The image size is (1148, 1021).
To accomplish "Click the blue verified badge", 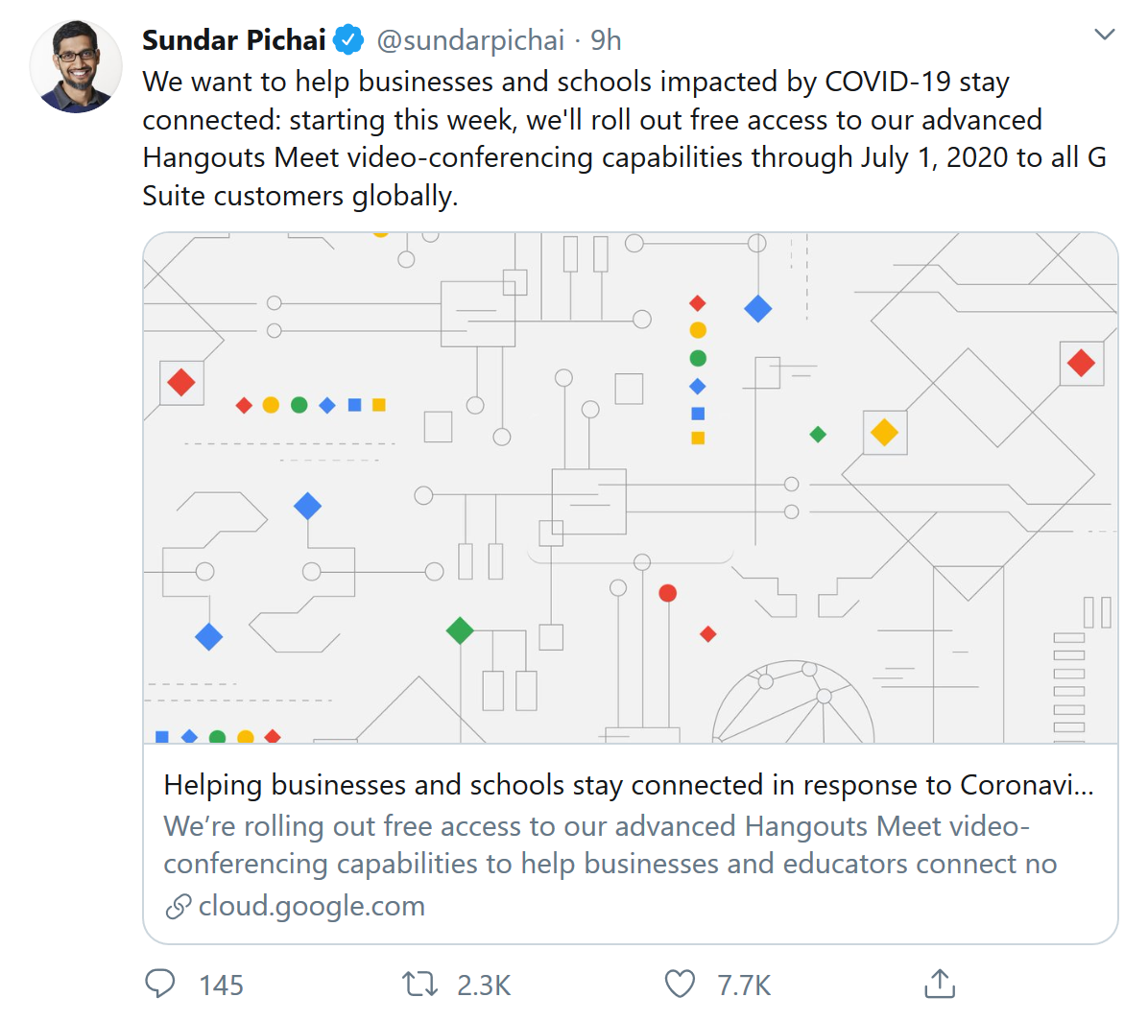I will point(348,40).
